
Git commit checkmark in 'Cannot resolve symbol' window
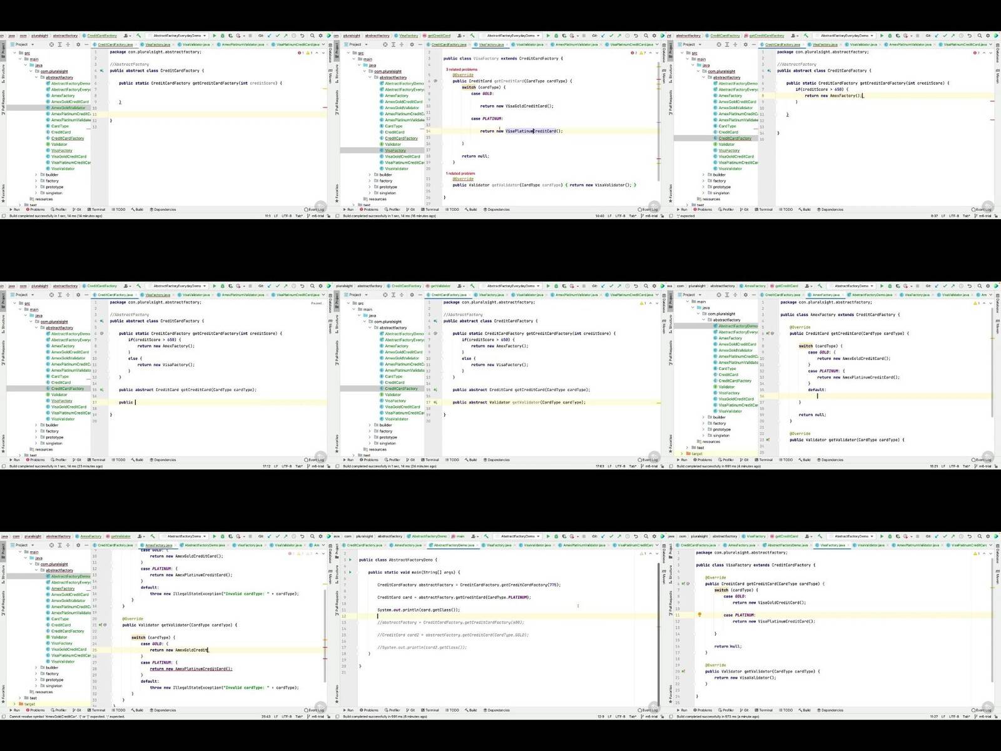tap(278, 536)
